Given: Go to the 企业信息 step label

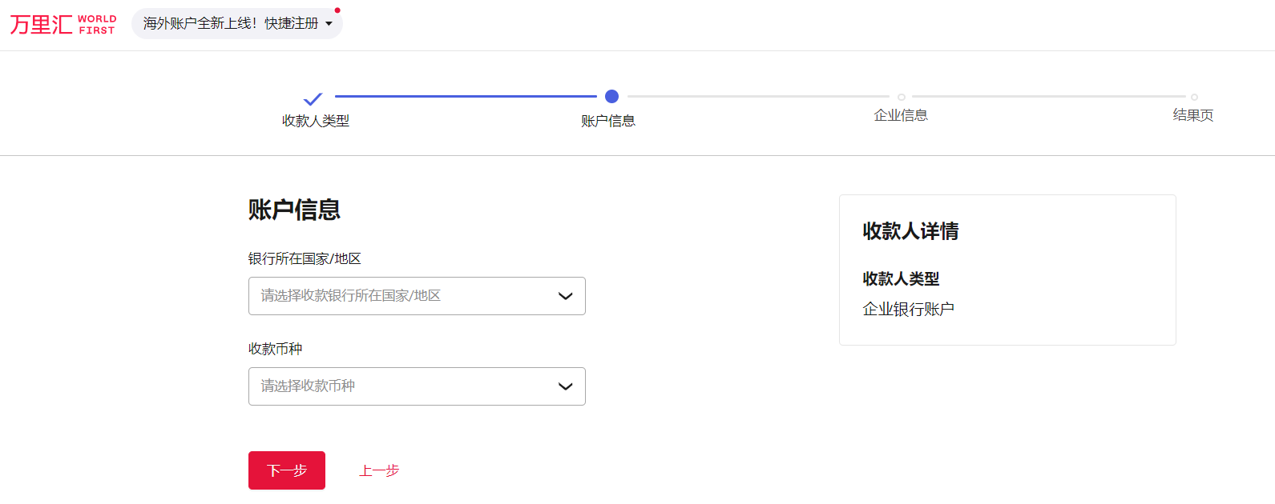Looking at the screenshot, I should (x=900, y=115).
